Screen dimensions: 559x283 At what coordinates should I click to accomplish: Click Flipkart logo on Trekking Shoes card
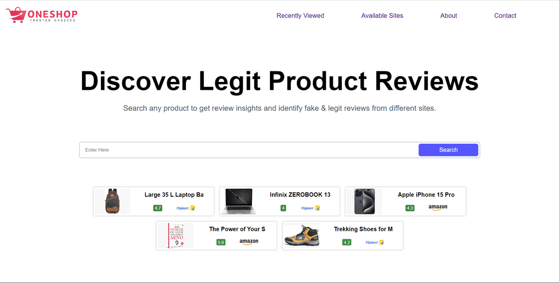(375, 242)
